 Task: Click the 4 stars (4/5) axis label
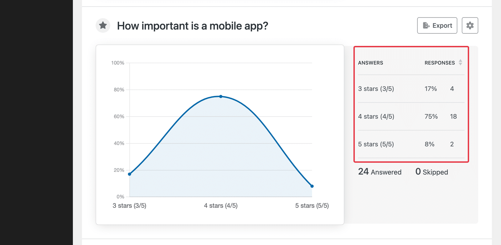(x=221, y=206)
